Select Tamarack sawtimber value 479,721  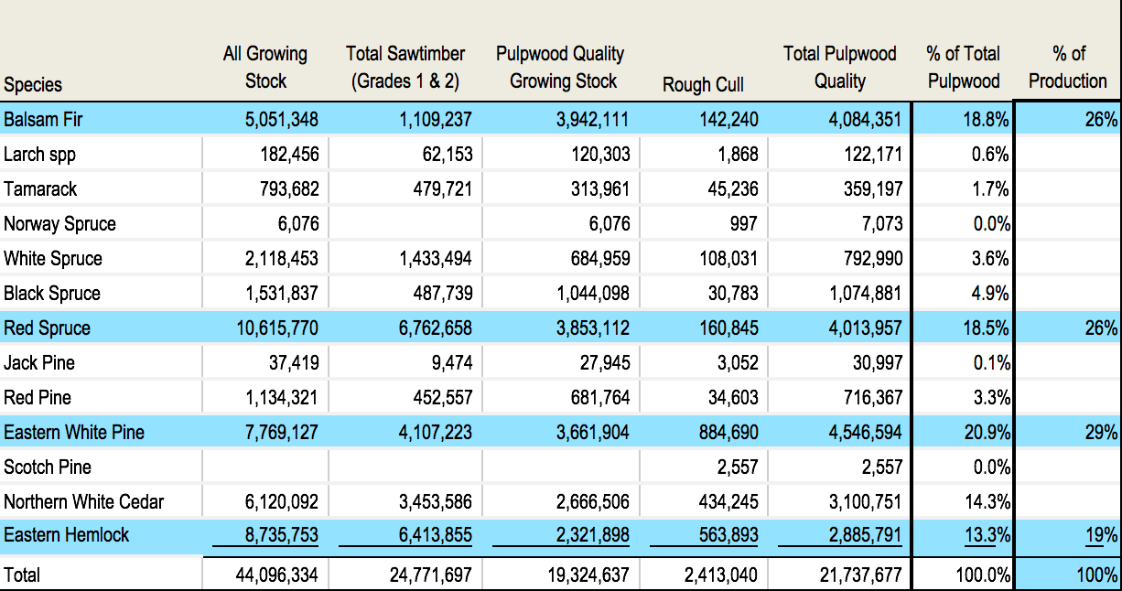443,189
